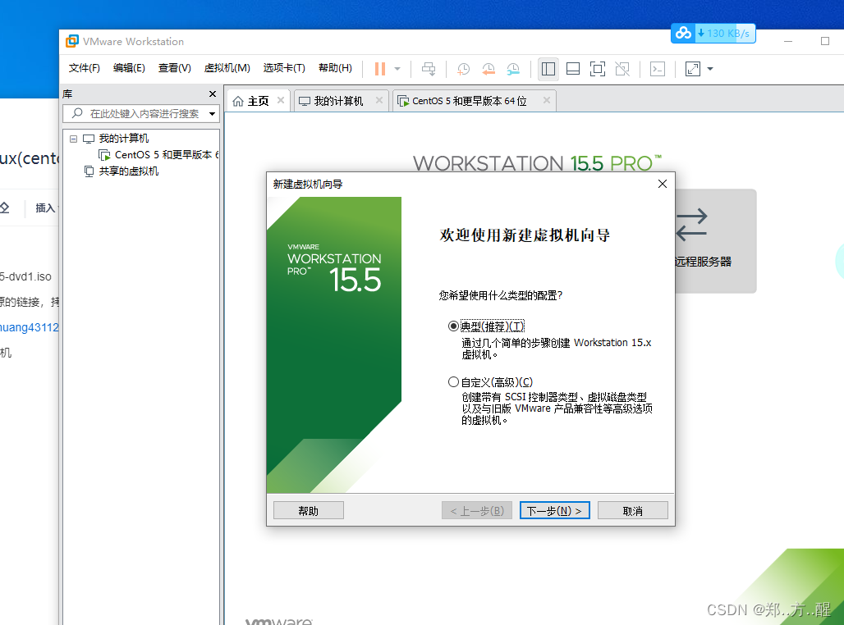Image resolution: width=844 pixels, height=625 pixels.
Task: Open the 虚拟机(M) menu
Action: [227, 68]
